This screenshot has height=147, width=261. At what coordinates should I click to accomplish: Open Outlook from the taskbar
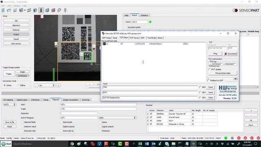[x=153, y=144]
